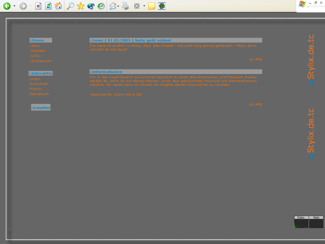Print the page using the printer icon
Image resolution: width=325 pixels, height=244 pixels.
(126, 6)
